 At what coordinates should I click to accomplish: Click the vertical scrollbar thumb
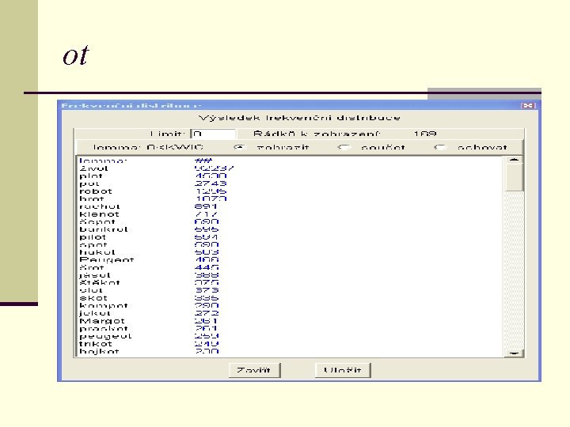click(x=514, y=177)
